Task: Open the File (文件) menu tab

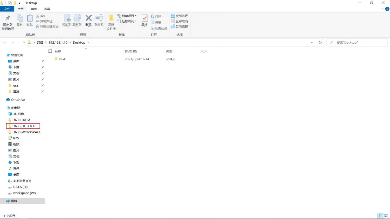Action: (x=7, y=9)
